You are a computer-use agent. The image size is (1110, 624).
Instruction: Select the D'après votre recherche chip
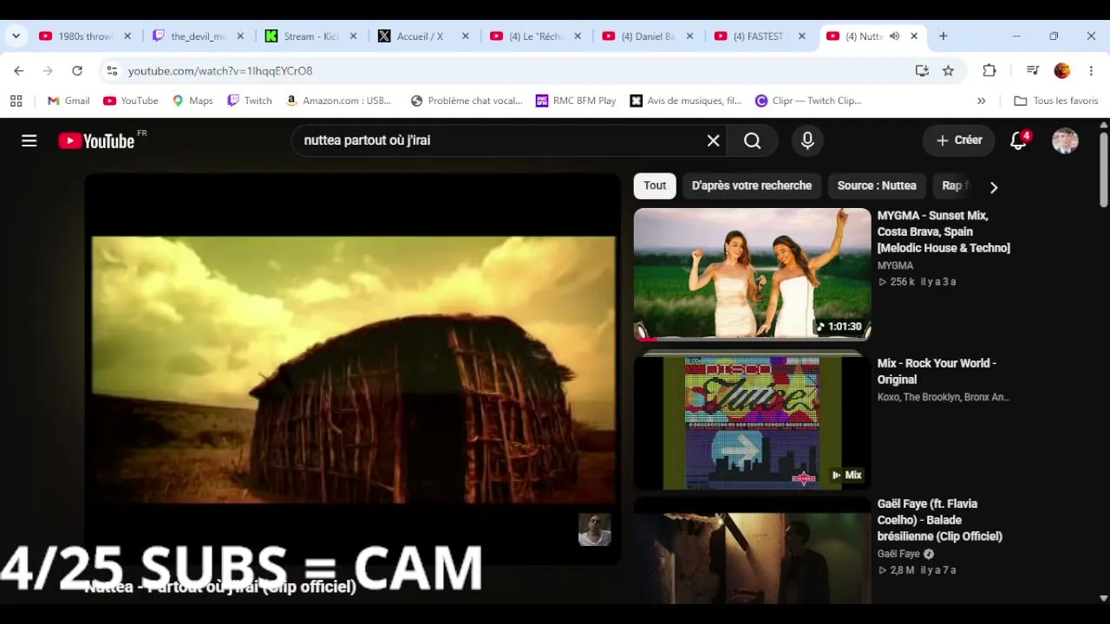pos(752,185)
